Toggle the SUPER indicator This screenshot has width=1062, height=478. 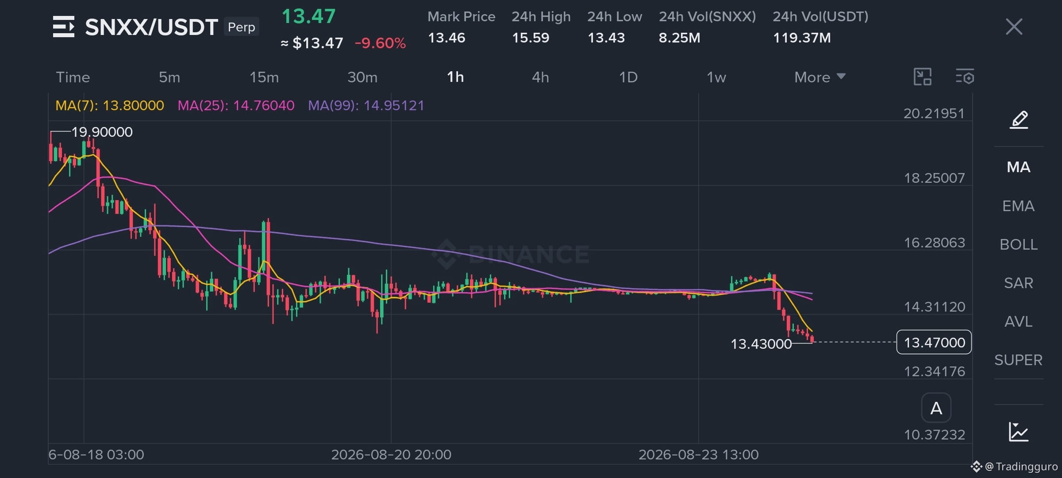tap(1019, 360)
